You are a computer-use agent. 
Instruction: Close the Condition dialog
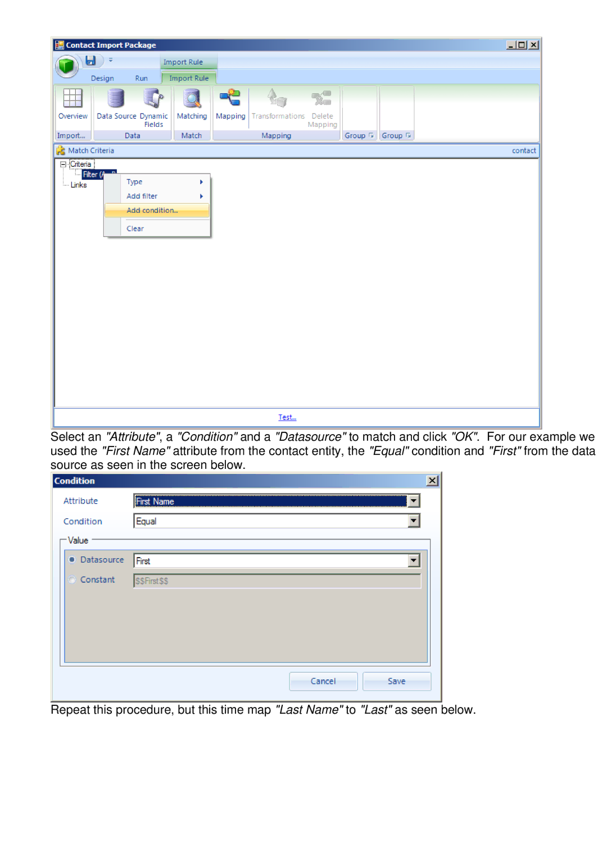pyautogui.click(x=432, y=481)
